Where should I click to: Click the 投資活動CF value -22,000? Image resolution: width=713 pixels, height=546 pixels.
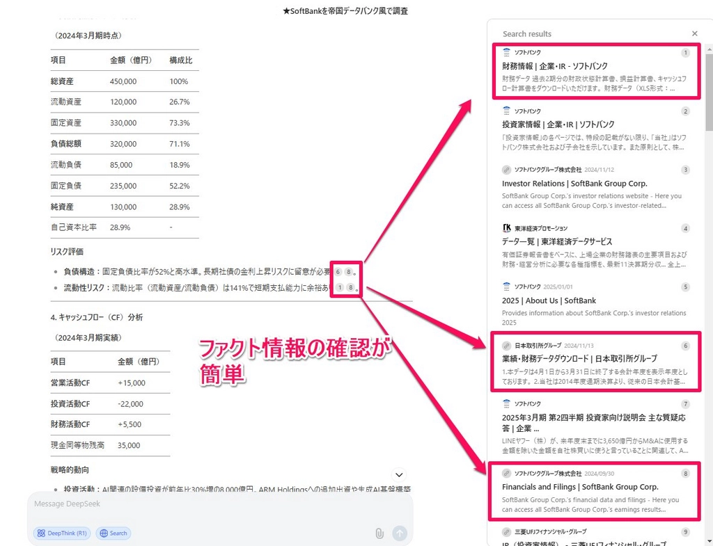(130, 404)
